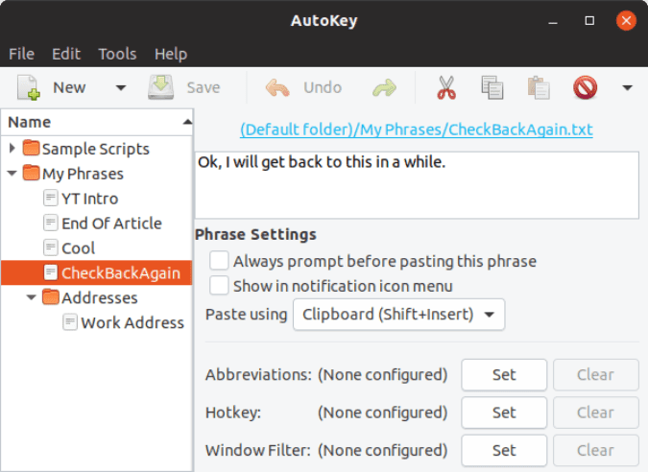Open the CheckBackAgain.txt file path link

[x=416, y=130]
